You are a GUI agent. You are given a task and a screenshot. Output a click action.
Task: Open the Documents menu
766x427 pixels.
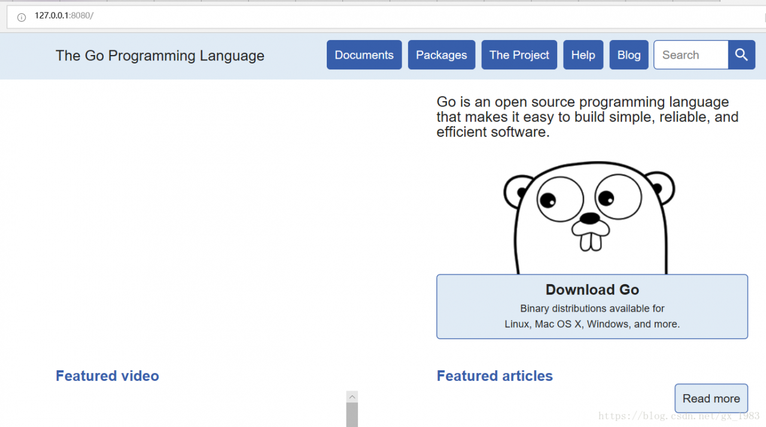pyautogui.click(x=364, y=55)
